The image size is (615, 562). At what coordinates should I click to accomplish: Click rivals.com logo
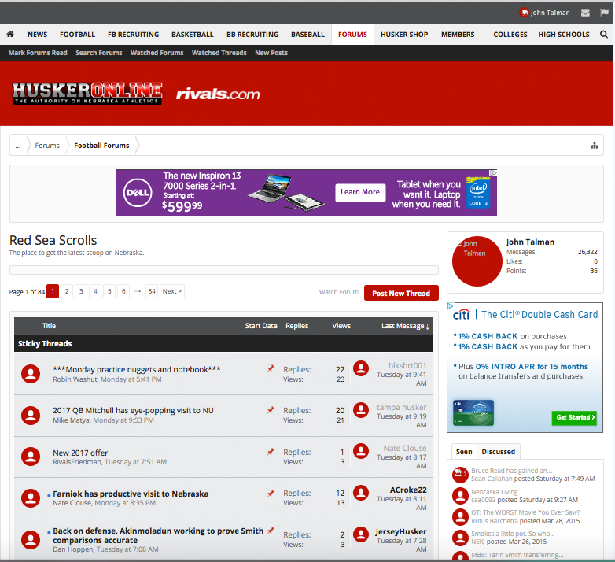(218, 94)
